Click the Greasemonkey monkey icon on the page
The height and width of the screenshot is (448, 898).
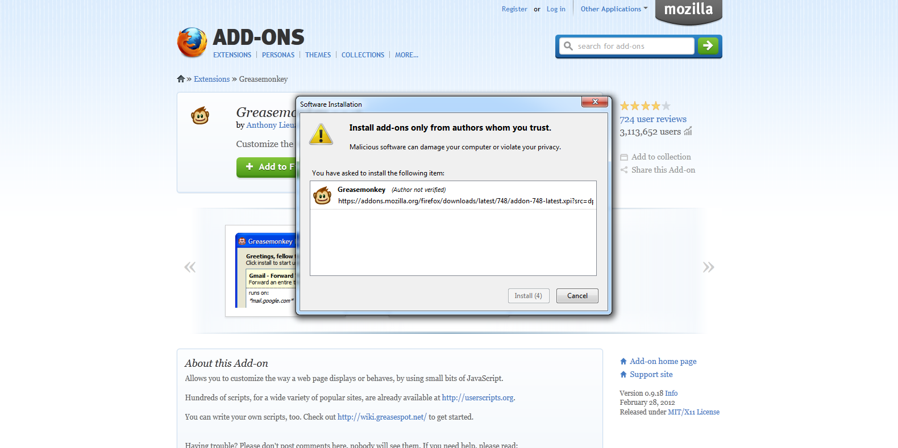pos(200,115)
